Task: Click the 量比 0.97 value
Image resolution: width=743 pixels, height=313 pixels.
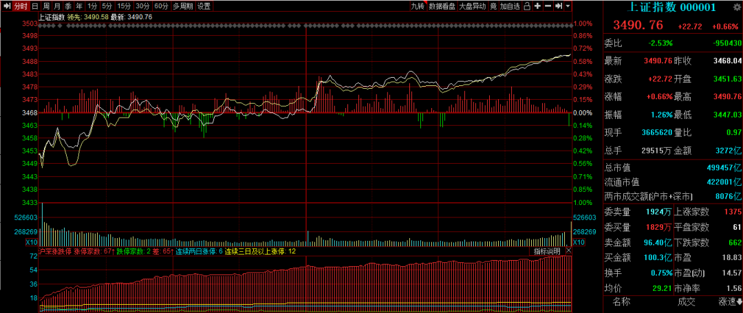Action: [x=734, y=133]
